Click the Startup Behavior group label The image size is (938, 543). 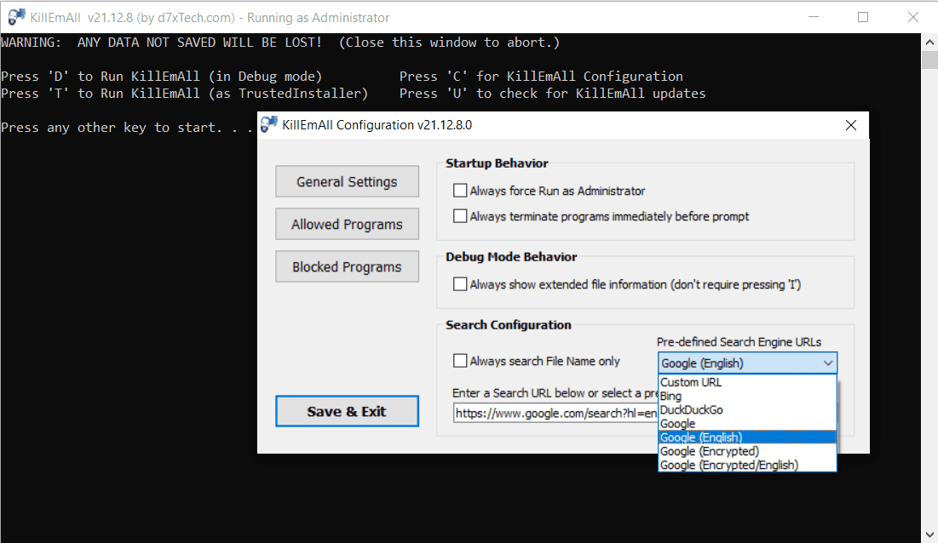coord(497,163)
